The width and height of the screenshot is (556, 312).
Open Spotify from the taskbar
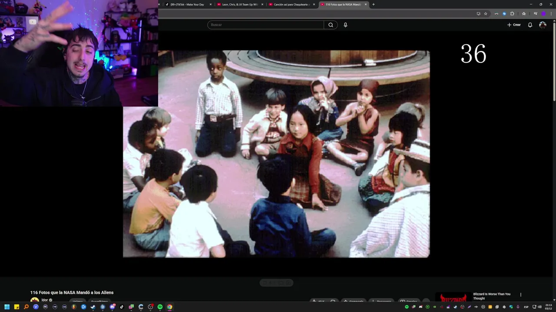[160, 307]
